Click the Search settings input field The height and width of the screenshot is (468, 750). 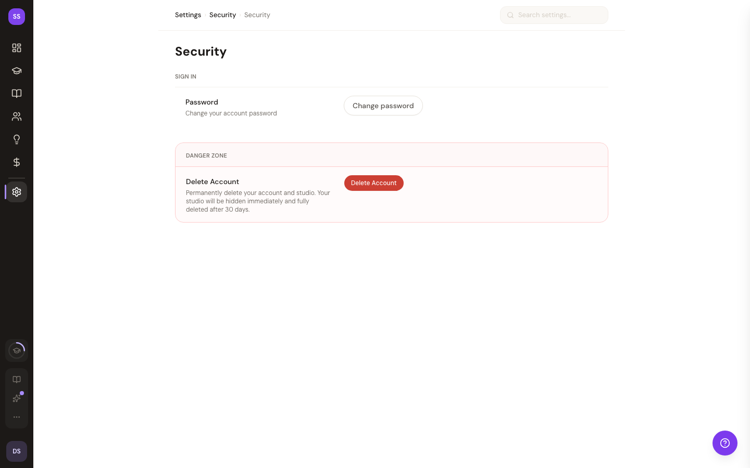(x=560, y=15)
